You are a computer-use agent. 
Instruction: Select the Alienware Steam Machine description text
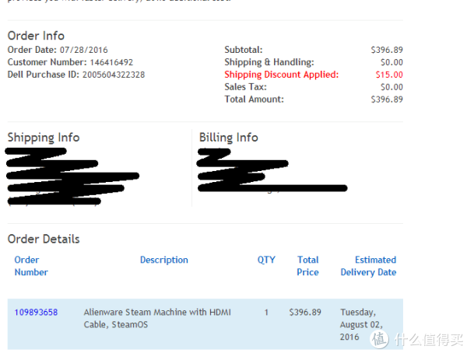[157, 318]
